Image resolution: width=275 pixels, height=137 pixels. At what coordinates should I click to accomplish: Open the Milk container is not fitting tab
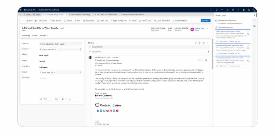pyautogui.click(x=79, y=14)
